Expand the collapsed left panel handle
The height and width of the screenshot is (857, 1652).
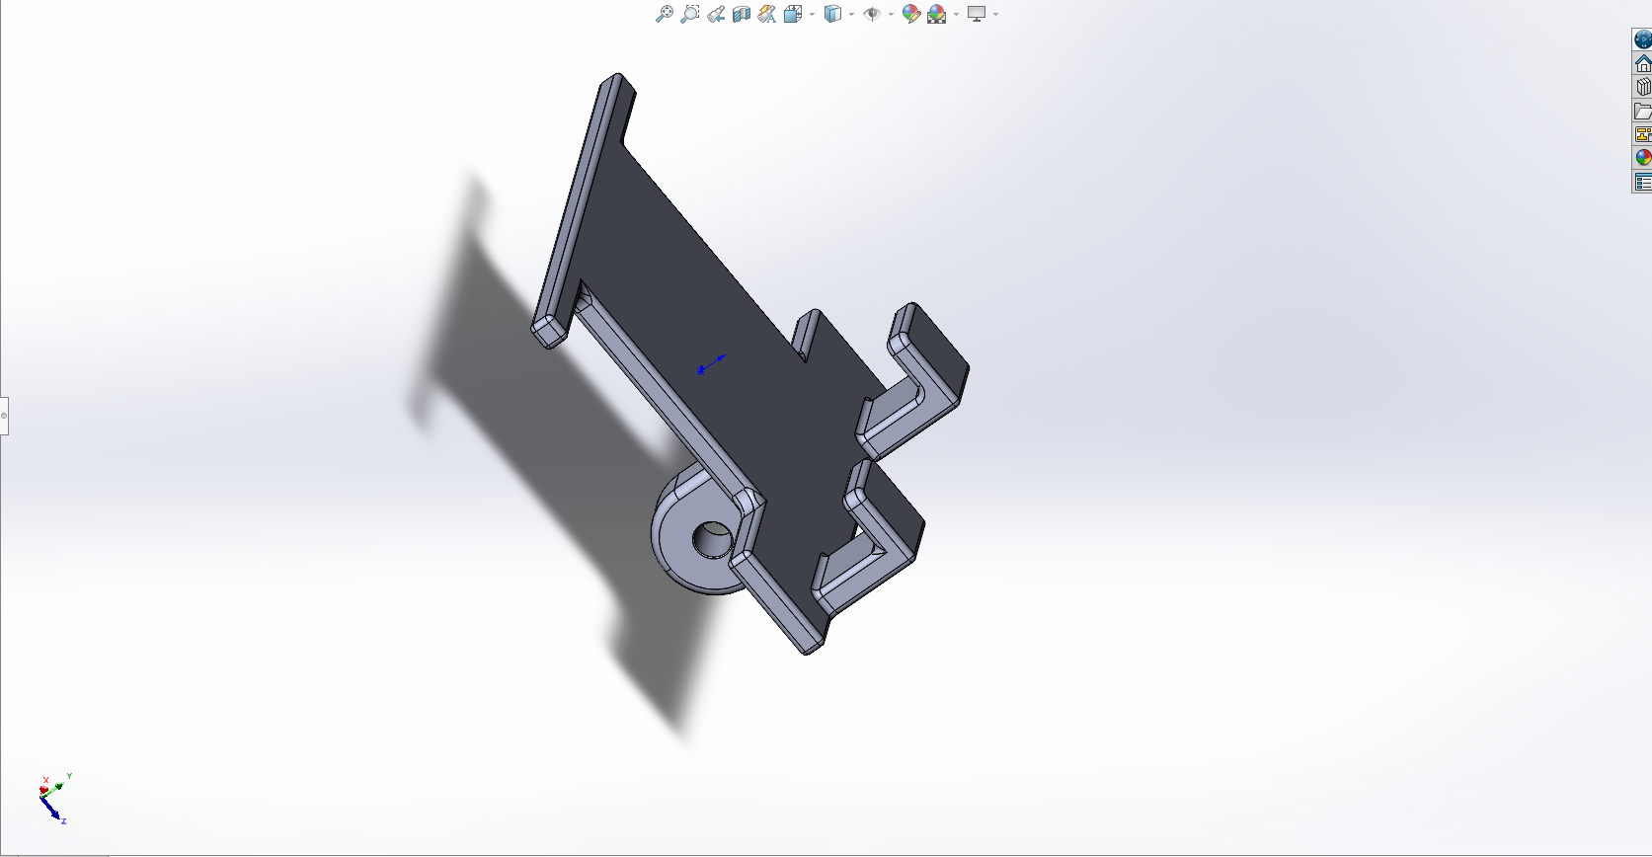click(x=4, y=416)
